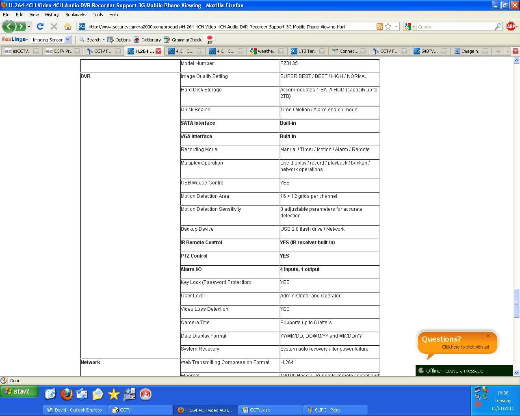
Task: Click the RSS feed icon in address bar
Action: point(379,27)
